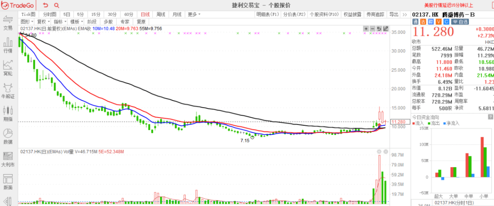The image size is (494, 206).
Task: Open the 模板 template dropdown
Action: [x=76, y=22]
